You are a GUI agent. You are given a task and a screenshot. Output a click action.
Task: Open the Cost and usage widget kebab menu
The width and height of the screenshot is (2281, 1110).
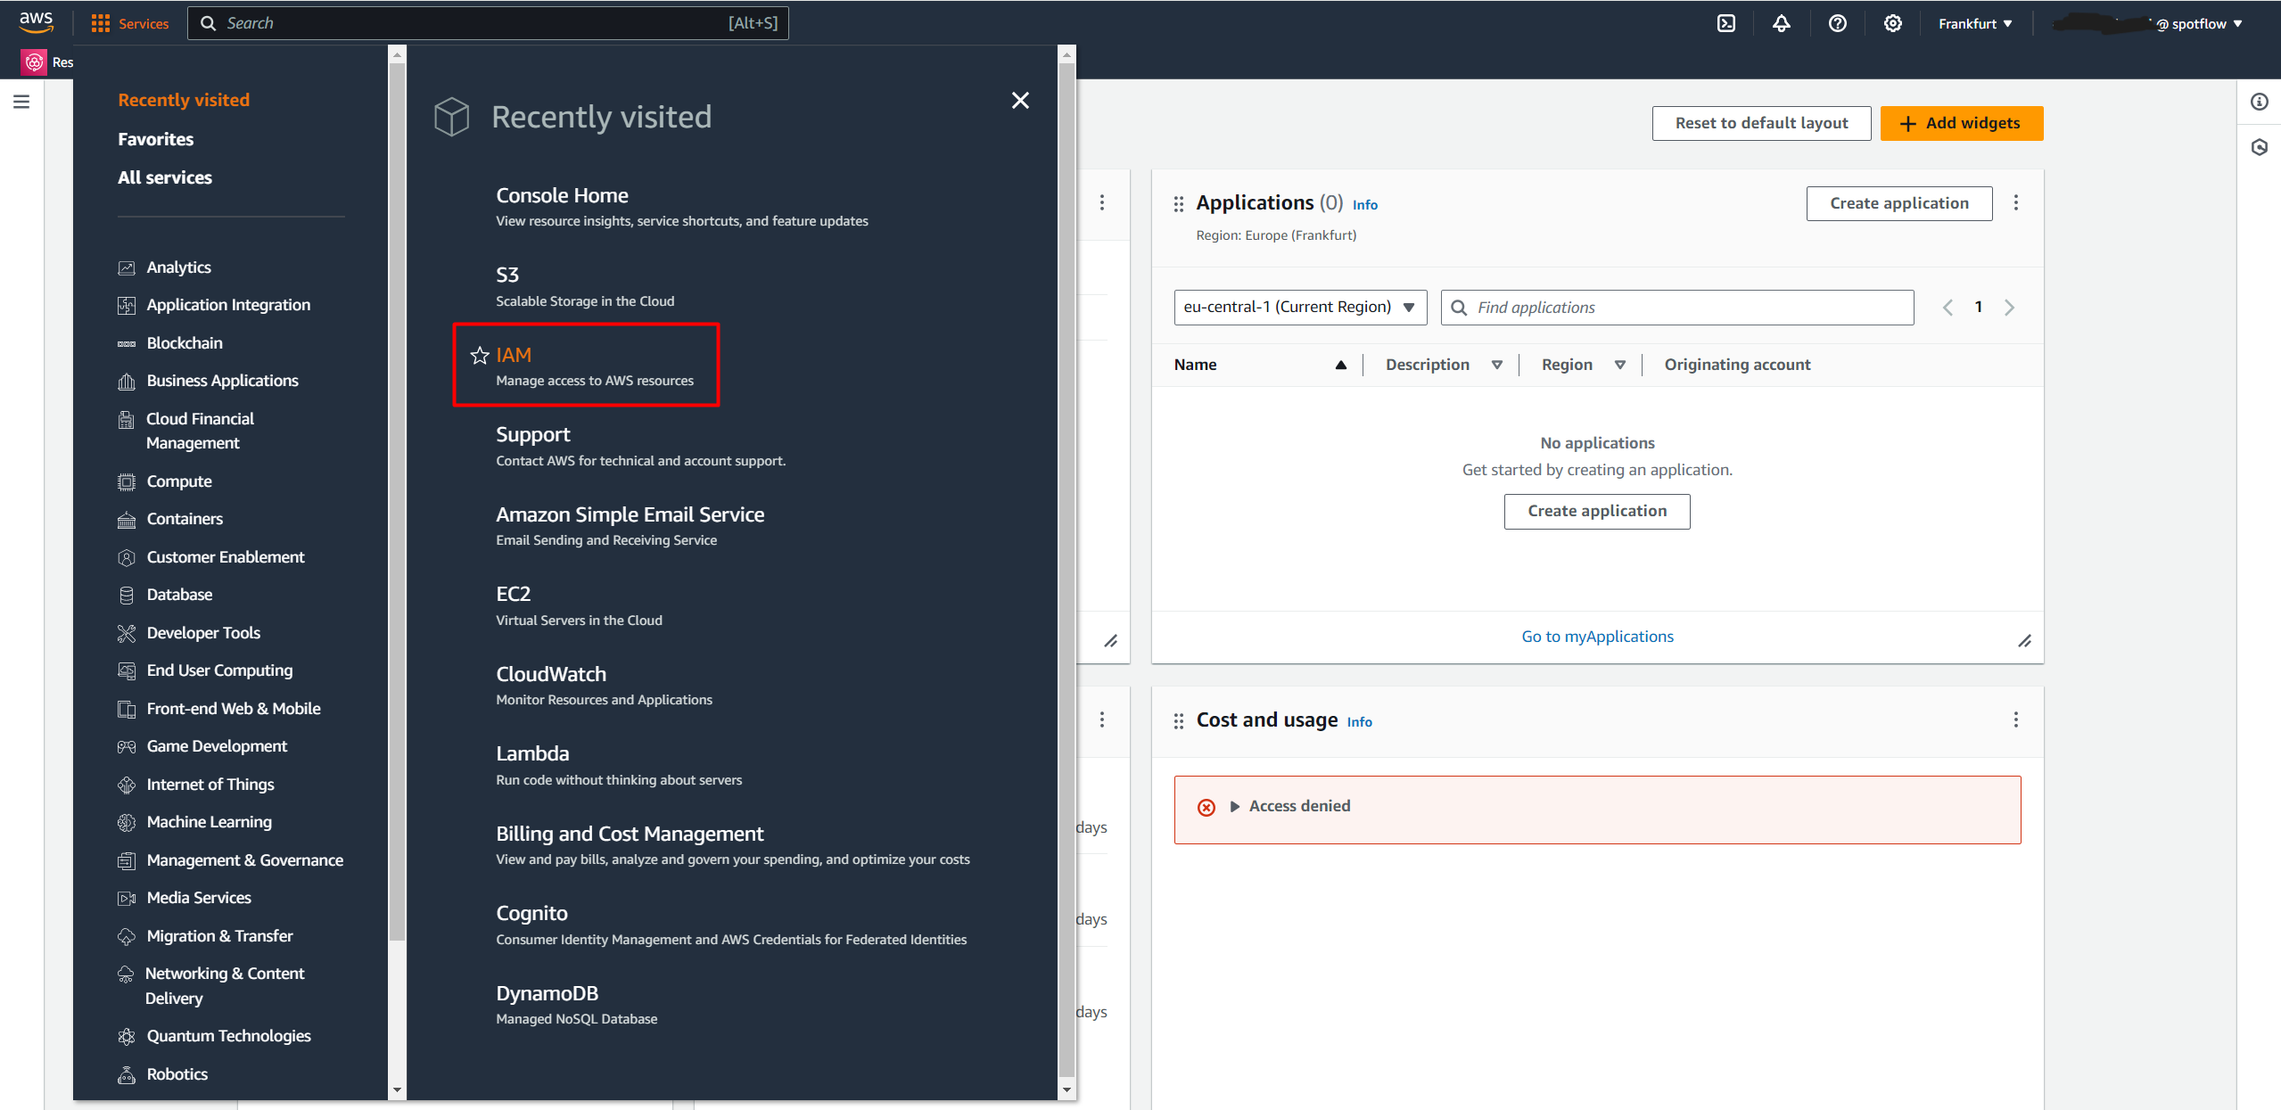click(2015, 719)
